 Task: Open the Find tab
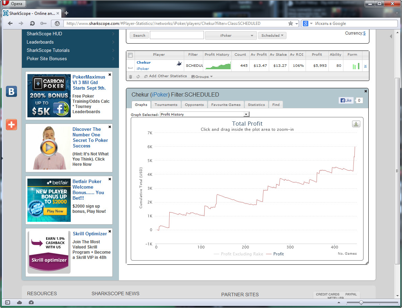click(276, 105)
